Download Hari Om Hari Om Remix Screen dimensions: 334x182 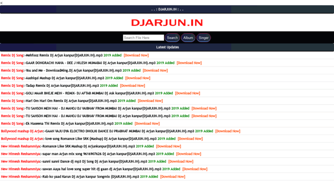150,101
